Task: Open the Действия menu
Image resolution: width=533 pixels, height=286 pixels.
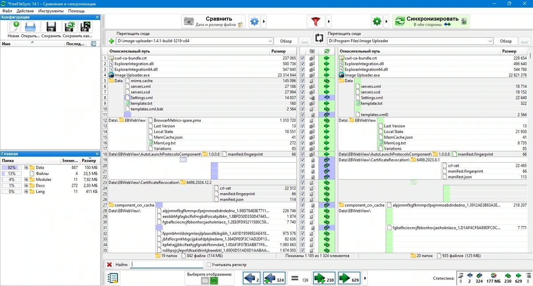Action: pos(24,11)
